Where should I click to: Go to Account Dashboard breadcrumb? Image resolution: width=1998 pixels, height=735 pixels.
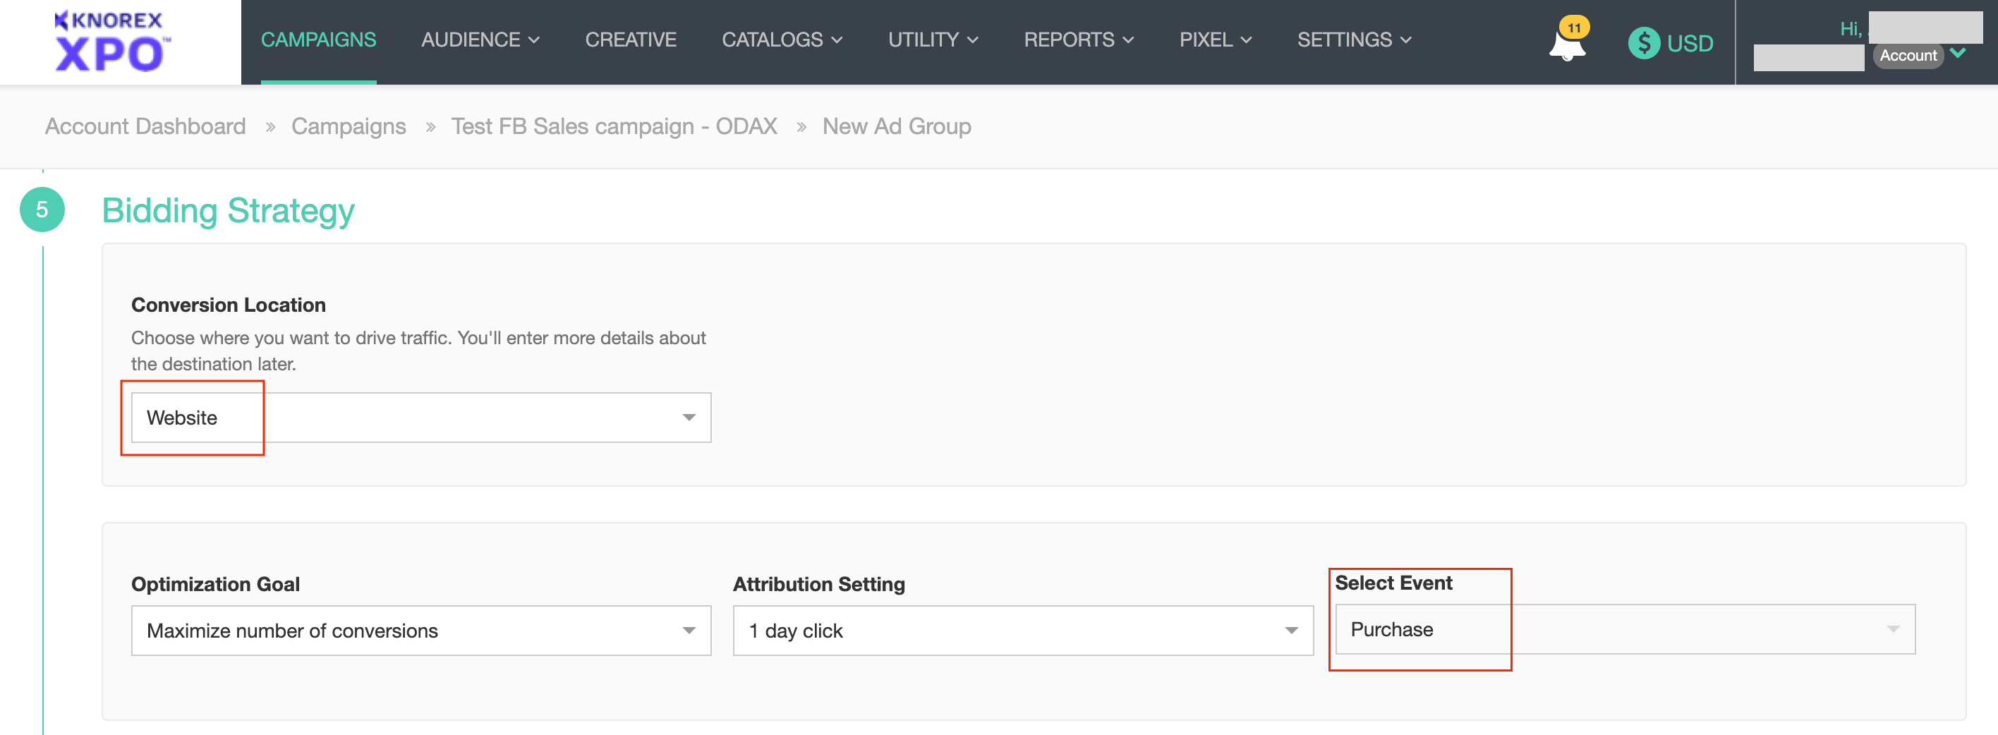pos(145,126)
